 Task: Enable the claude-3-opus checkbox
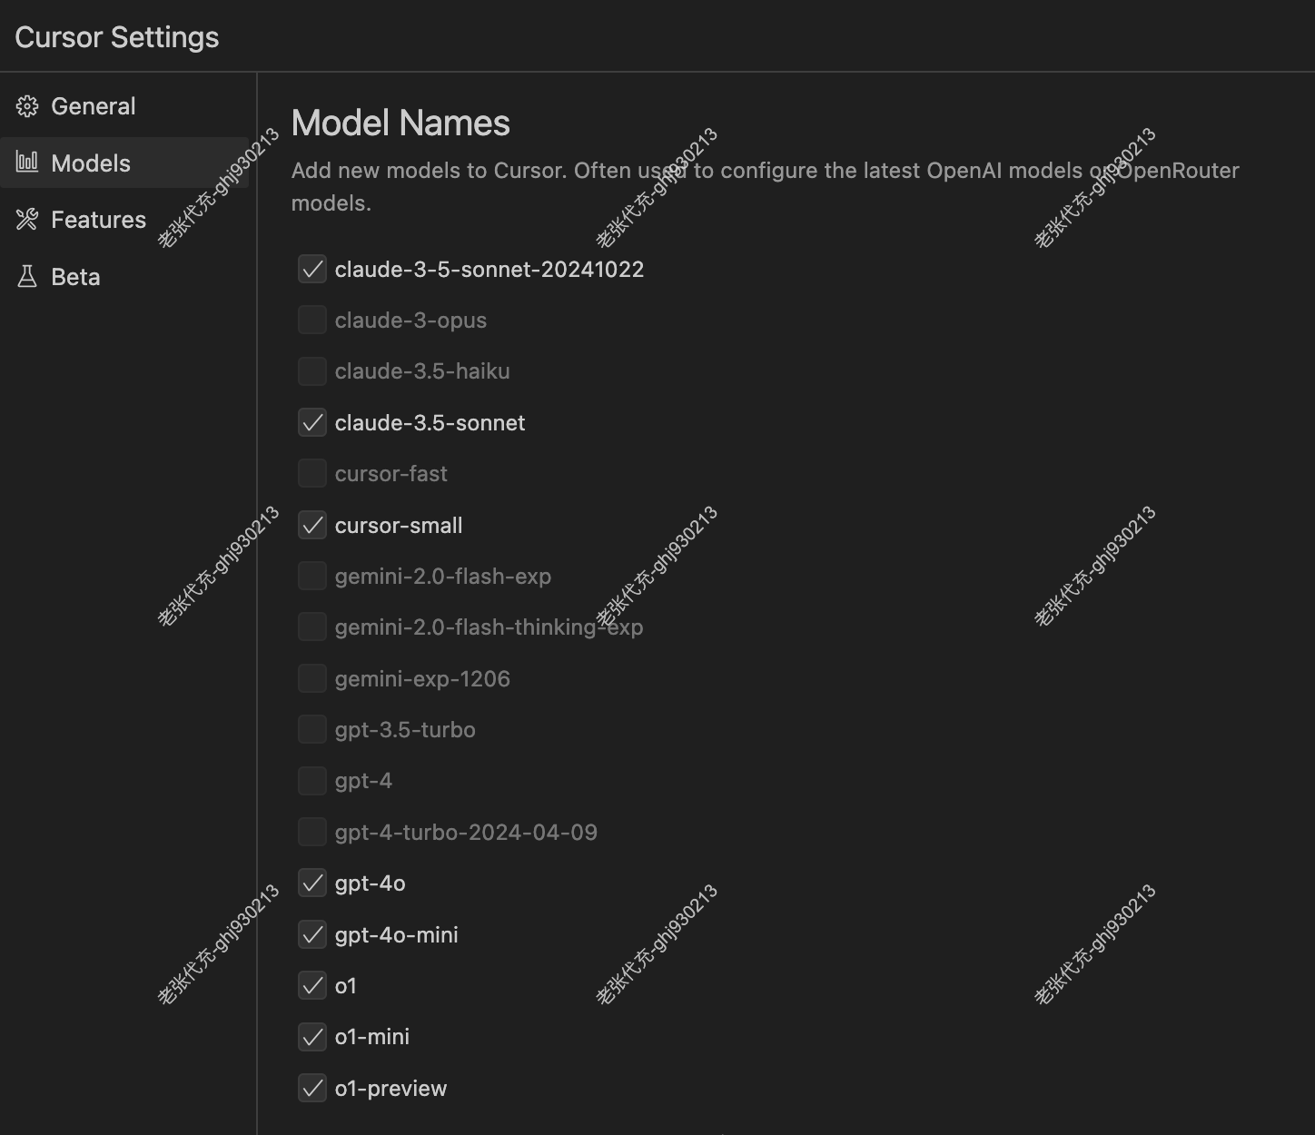312,320
